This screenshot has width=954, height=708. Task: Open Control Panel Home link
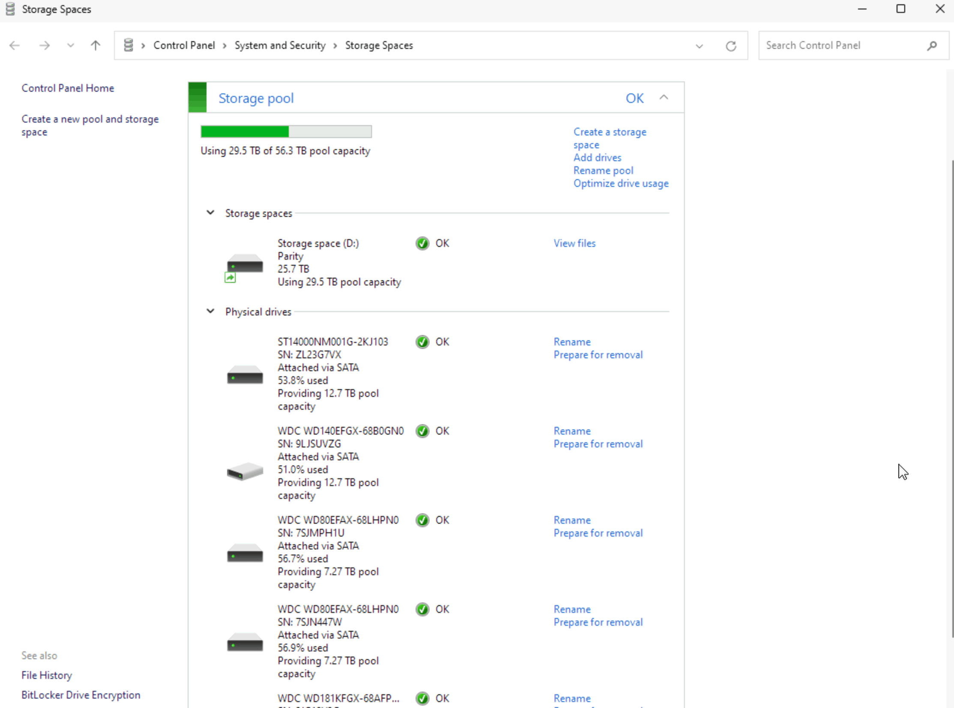coord(68,88)
